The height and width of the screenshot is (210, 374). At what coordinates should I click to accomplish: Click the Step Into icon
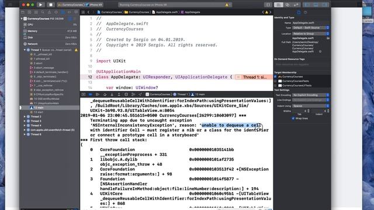112,94
